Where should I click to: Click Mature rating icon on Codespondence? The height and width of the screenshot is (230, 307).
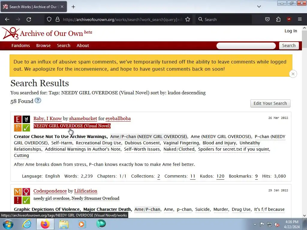[18, 192]
